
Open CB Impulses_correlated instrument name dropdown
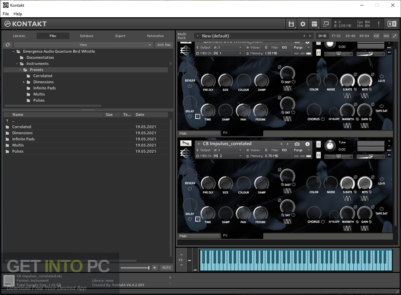(x=199, y=144)
